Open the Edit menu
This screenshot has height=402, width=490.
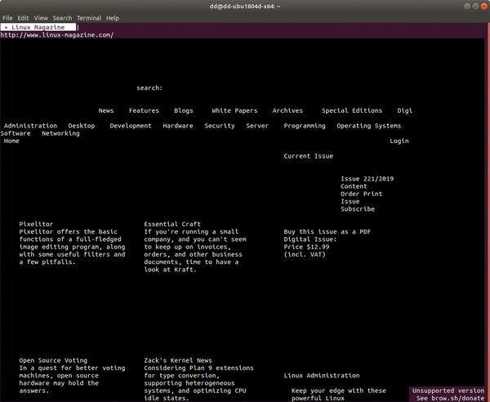[x=23, y=18]
